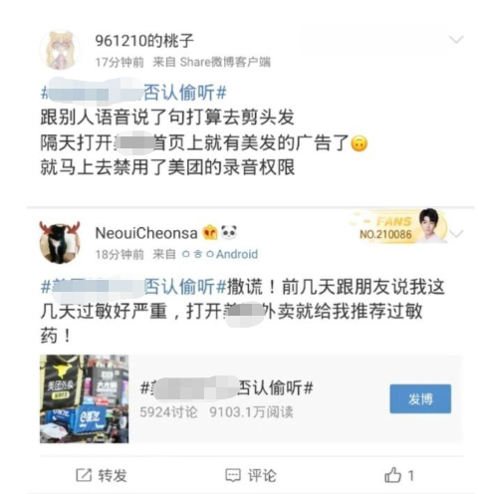Open 否认偷听 hashtag in second post
The height and width of the screenshot is (494, 478).
(x=133, y=286)
